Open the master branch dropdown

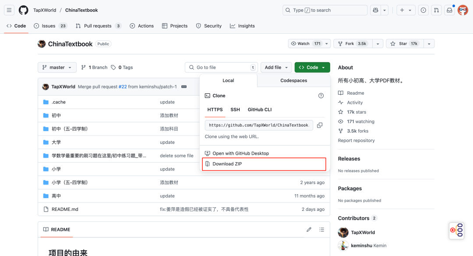tap(57, 67)
